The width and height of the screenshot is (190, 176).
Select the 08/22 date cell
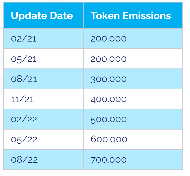coord(43,160)
